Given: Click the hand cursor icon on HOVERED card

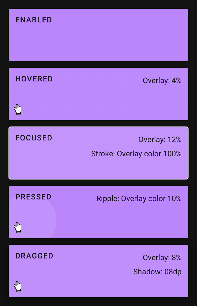Looking at the screenshot, I should pos(18,109).
